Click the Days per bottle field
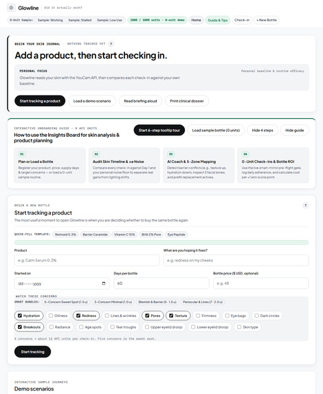This screenshot has height=394, width=323. (x=161, y=283)
